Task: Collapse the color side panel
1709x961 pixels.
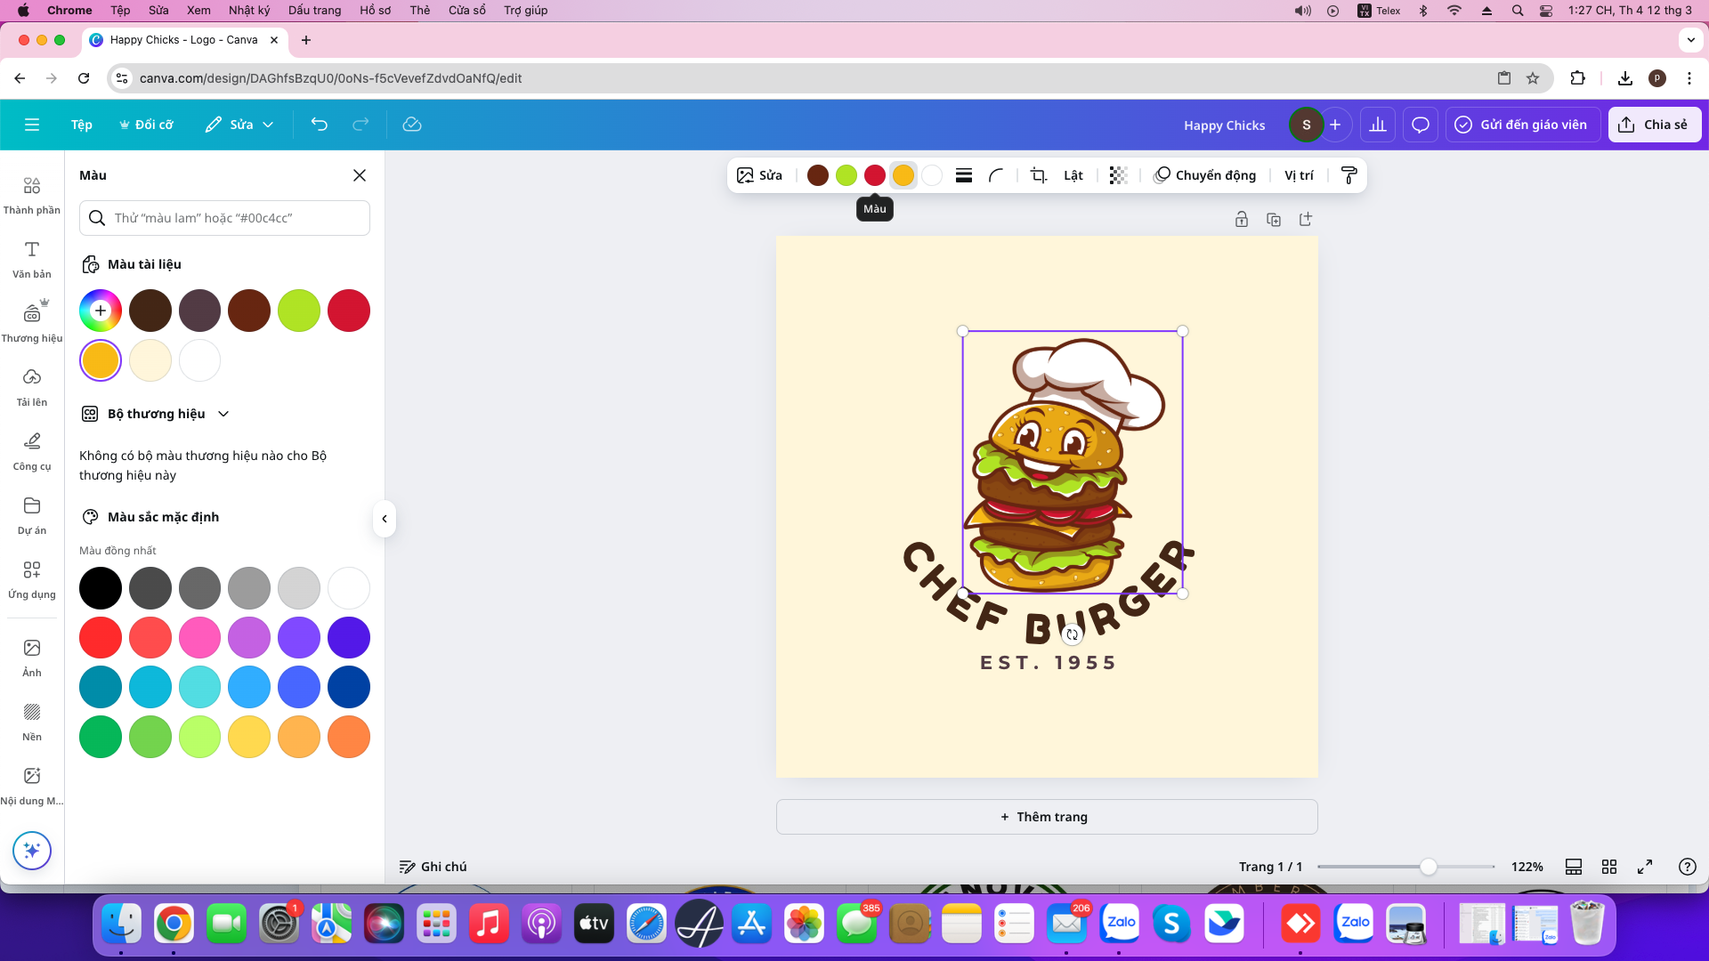Action: tap(384, 519)
